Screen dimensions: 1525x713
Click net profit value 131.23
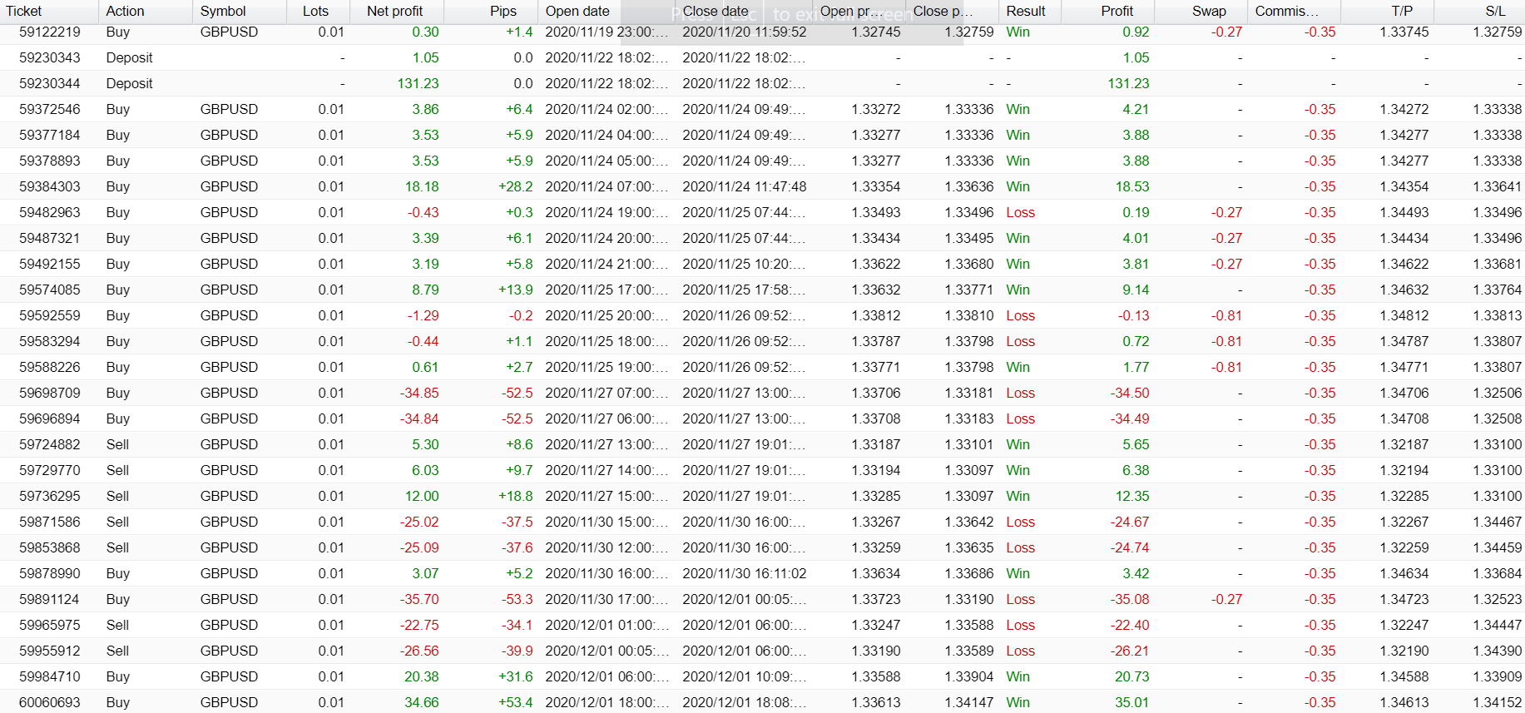tap(418, 83)
